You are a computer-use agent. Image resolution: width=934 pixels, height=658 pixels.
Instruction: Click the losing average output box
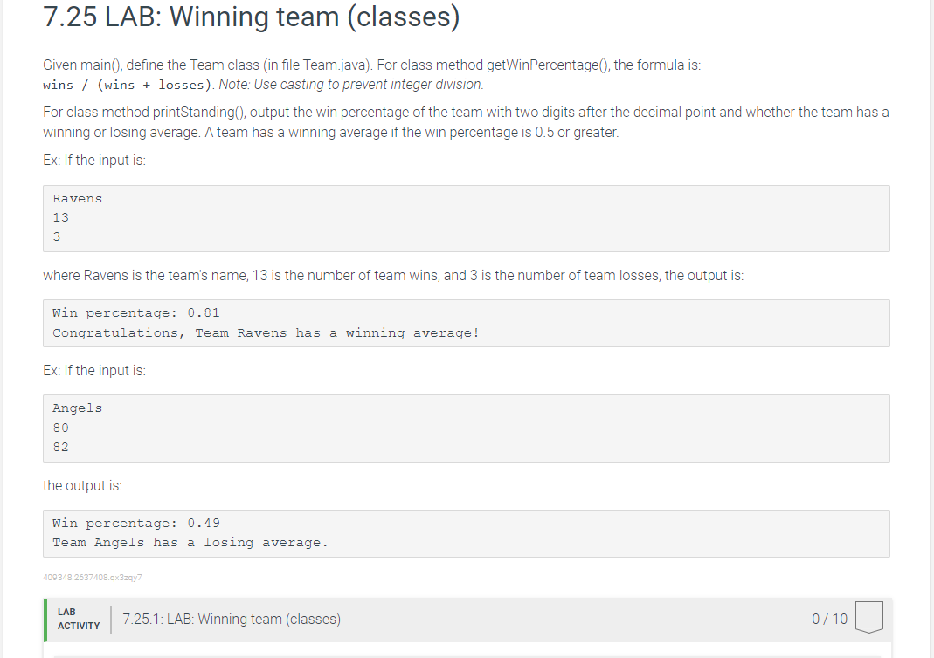coord(466,532)
